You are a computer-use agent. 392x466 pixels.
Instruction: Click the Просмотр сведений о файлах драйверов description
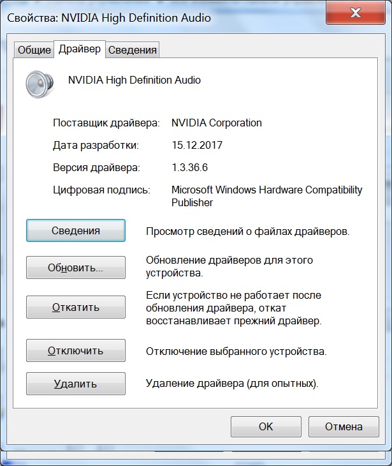pyautogui.click(x=247, y=231)
